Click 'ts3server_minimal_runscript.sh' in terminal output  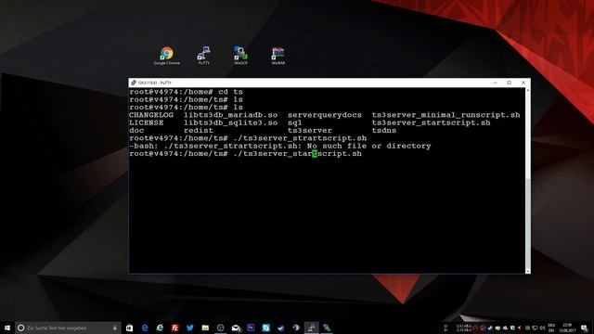click(445, 115)
